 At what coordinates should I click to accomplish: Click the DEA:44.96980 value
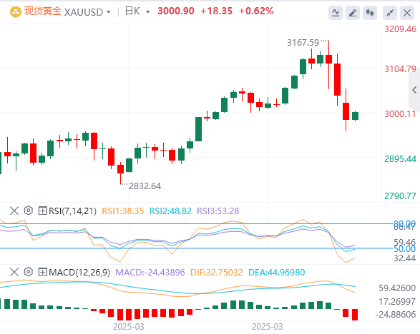[277, 273]
